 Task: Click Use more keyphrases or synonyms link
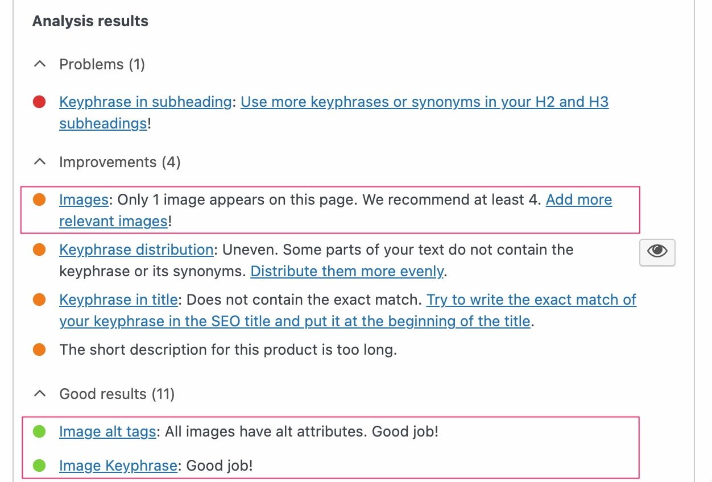(x=424, y=102)
